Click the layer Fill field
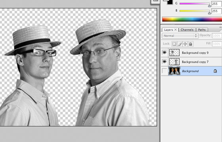 point(217,44)
